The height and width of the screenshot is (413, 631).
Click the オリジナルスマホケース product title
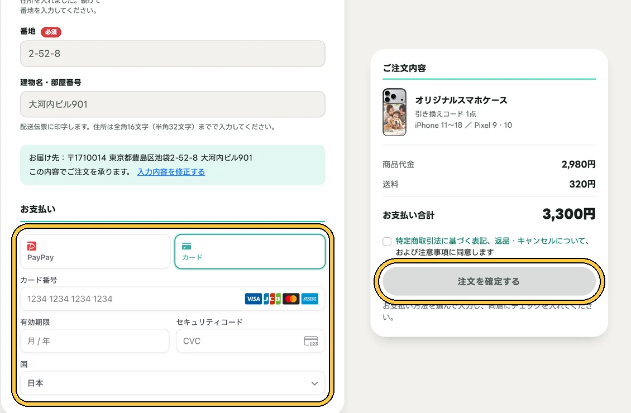point(461,100)
